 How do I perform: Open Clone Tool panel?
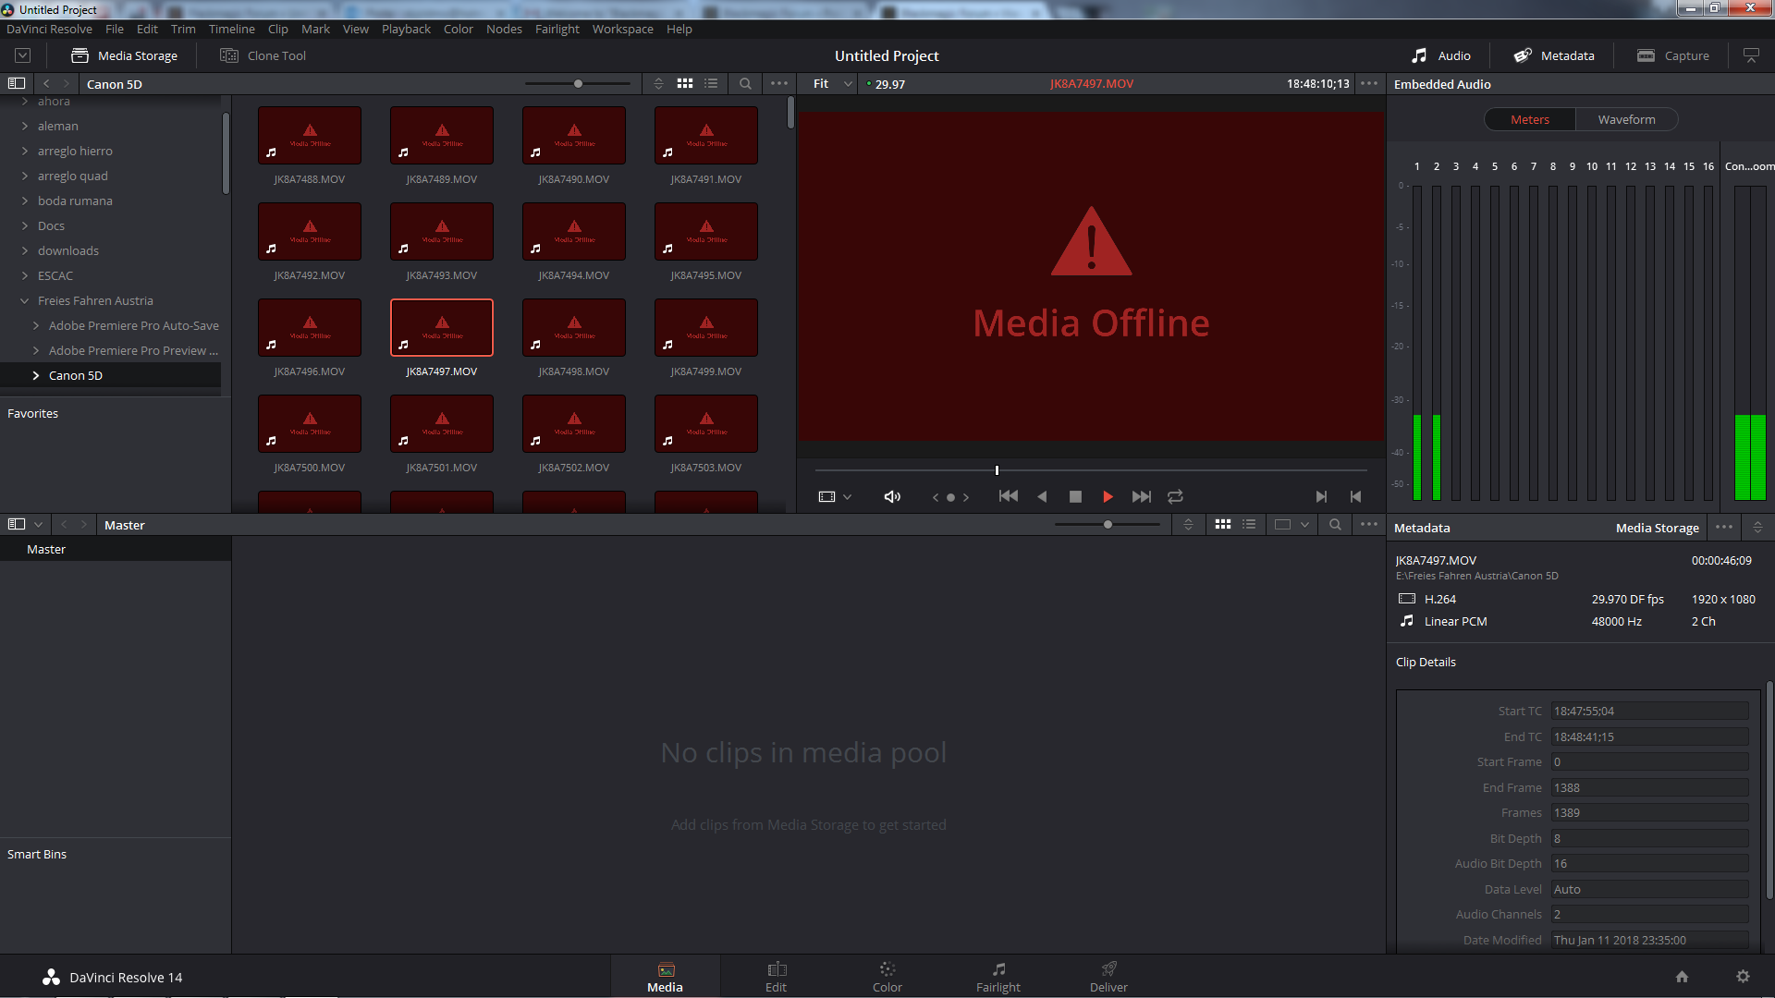(x=263, y=55)
